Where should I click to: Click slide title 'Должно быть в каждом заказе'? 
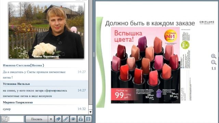pos(150,23)
